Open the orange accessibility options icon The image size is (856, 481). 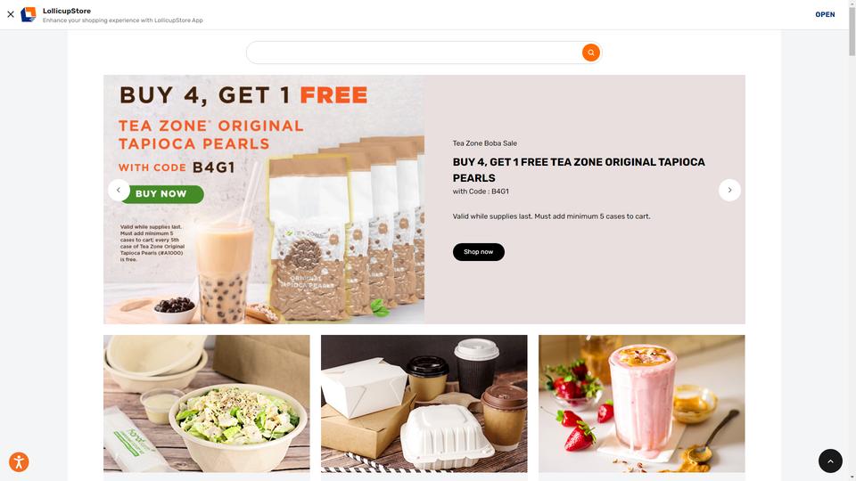(19, 462)
